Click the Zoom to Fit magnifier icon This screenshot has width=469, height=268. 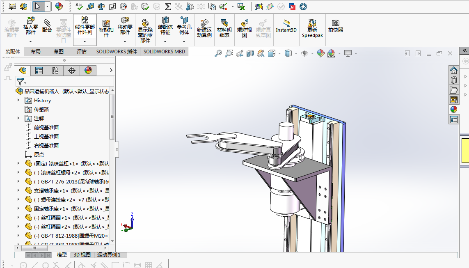point(218,53)
